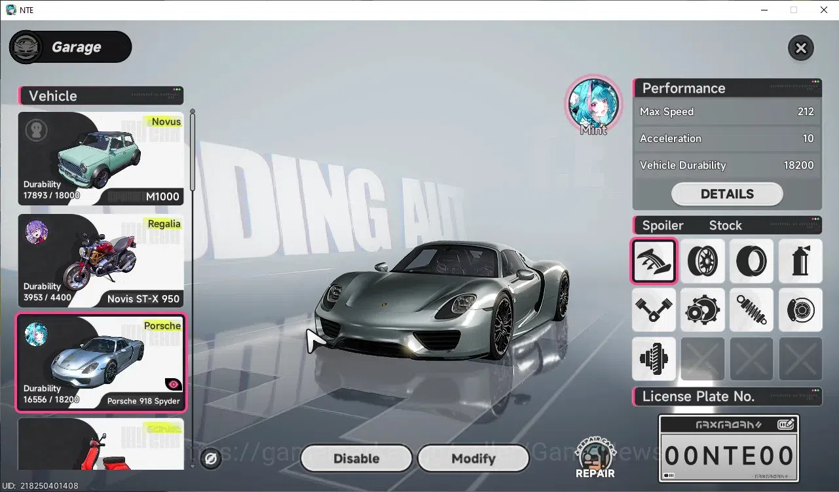This screenshot has width=839, height=492.
Task: Open the gearbox gears modification slot
Action: click(703, 309)
